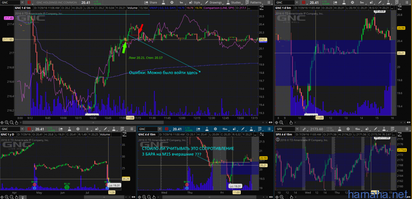
Task: Open list options icon in 5m chart
Action: [407, 3]
